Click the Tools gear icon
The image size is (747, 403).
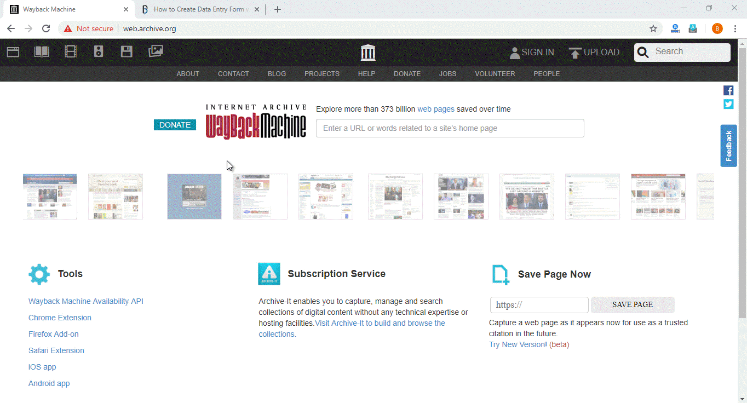[39, 274]
